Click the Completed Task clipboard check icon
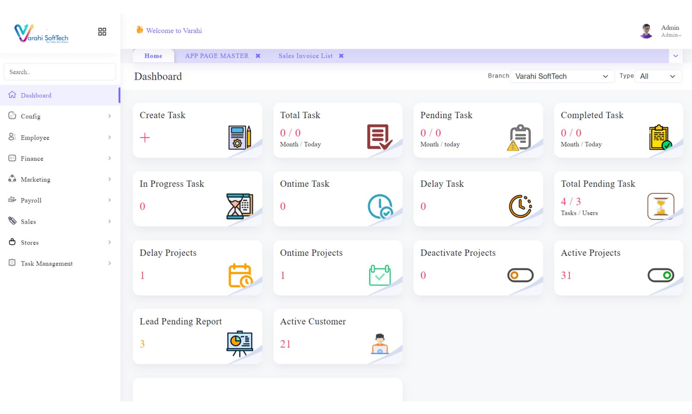 pos(660,137)
